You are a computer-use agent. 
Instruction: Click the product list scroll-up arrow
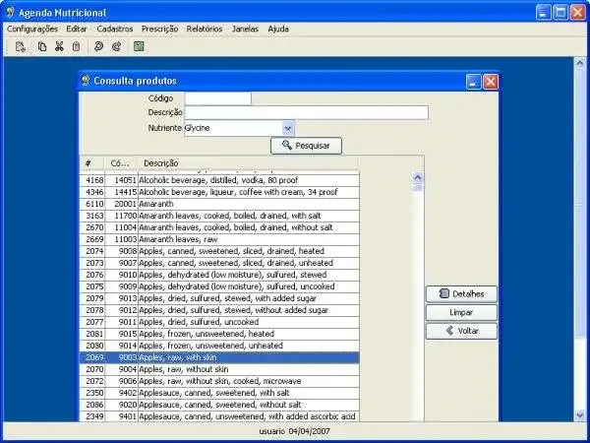pyautogui.click(x=418, y=176)
